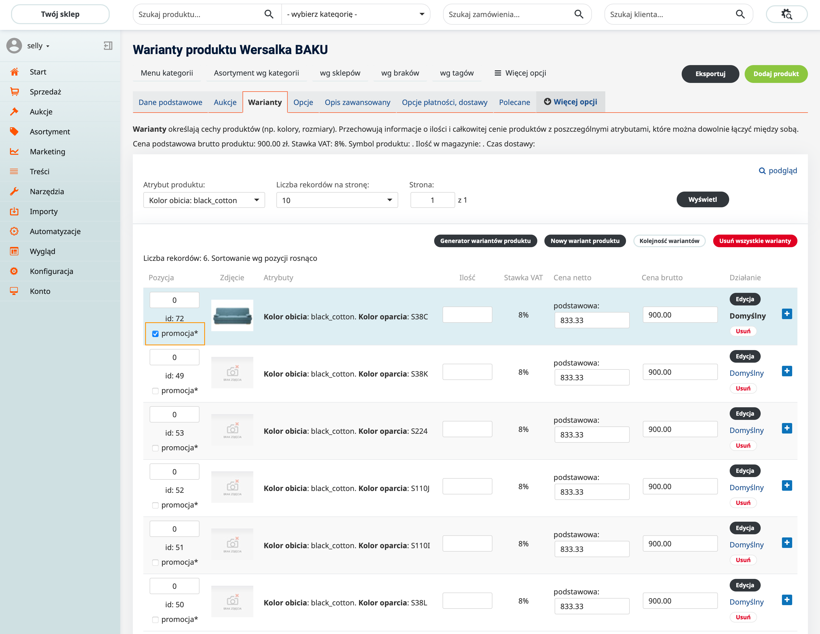Expand the Więcej opcji product tab
Screen dimensions: 820x634
[570, 102]
